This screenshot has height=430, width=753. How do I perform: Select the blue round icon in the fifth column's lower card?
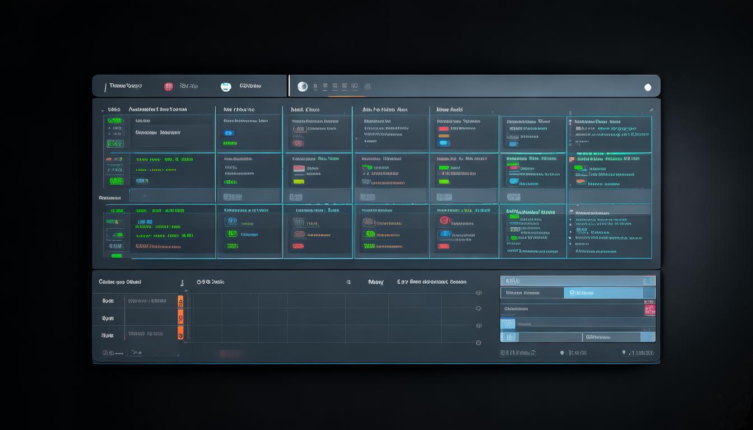tap(445, 233)
